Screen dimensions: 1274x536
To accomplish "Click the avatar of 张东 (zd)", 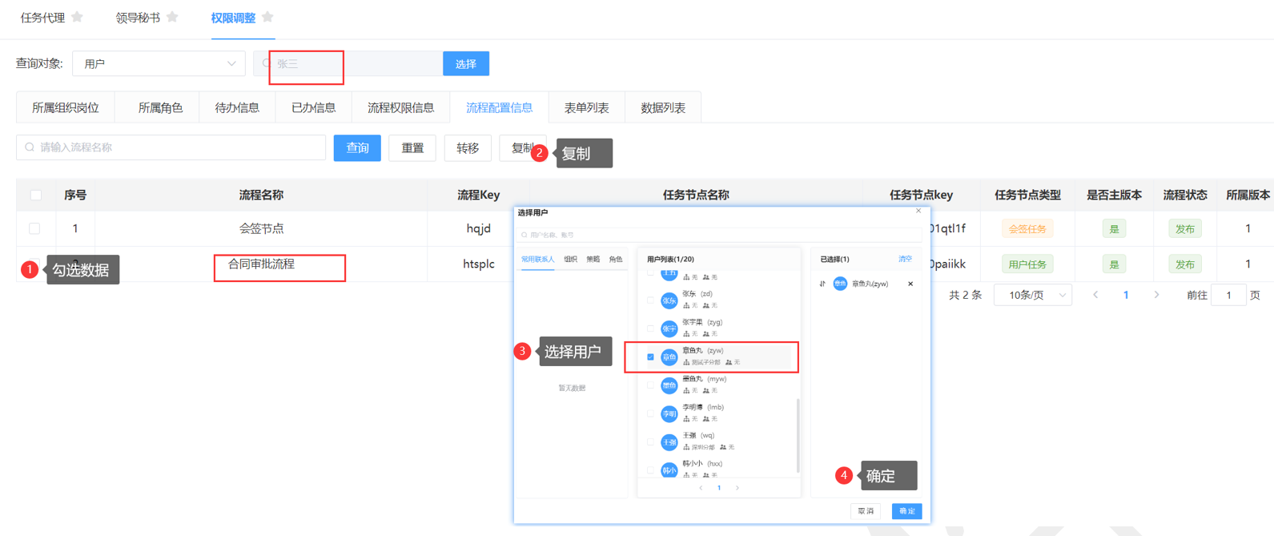I will (x=669, y=300).
